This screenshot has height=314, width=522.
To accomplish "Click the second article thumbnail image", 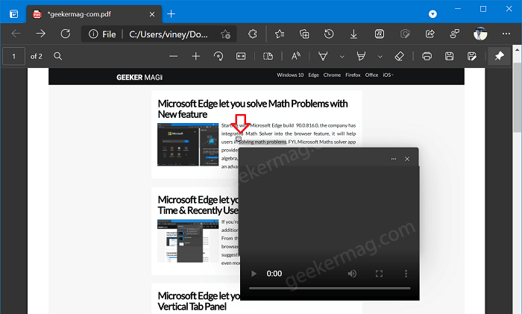I will [x=188, y=241].
